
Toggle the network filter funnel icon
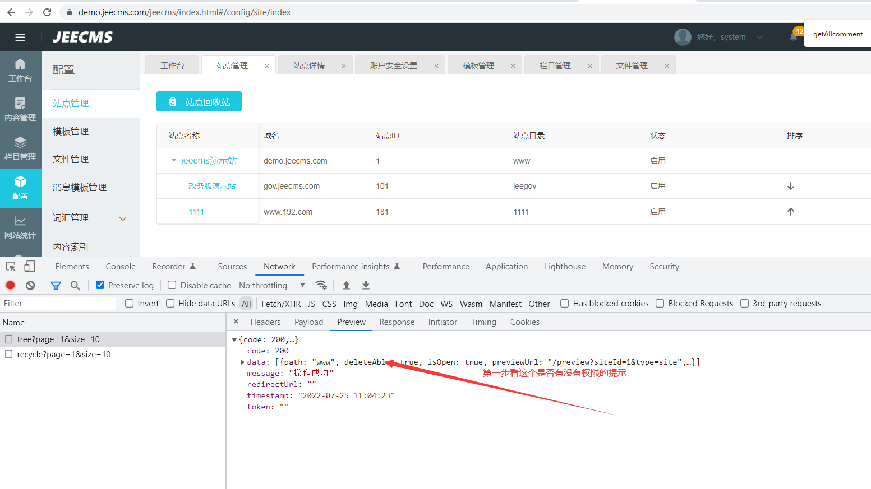pyautogui.click(x=56, y=285)
